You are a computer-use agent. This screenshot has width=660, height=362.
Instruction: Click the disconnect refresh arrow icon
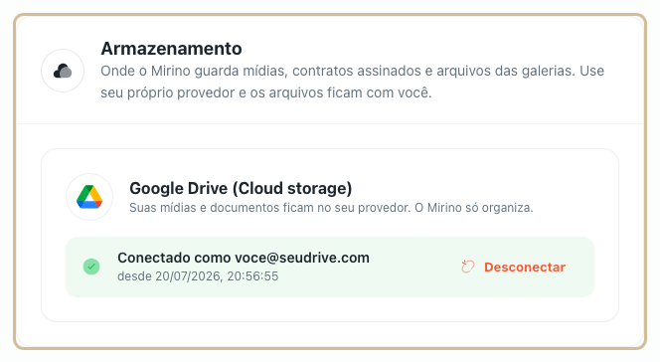click(467, 267)
